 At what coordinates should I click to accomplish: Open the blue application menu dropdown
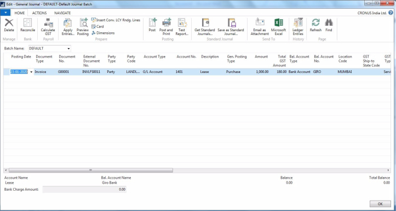(5, 13)
